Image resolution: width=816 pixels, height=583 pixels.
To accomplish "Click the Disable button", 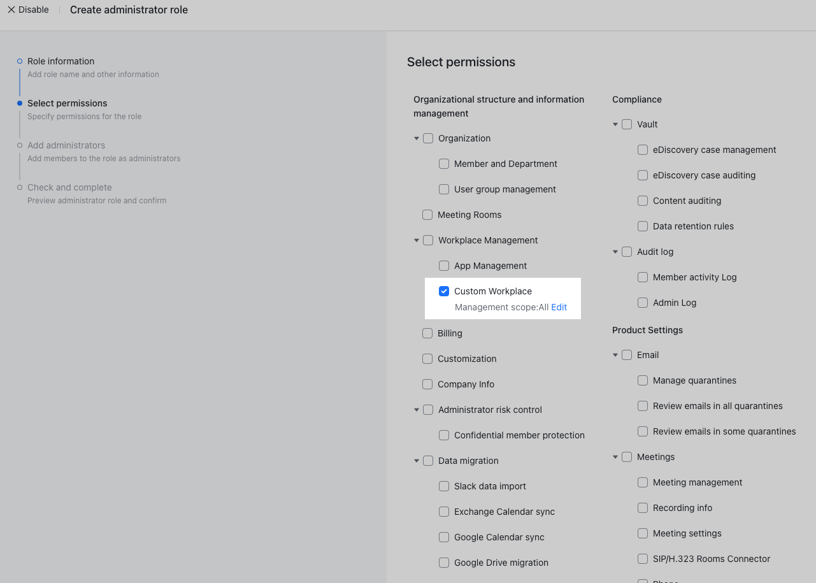I will pyautogui.click(x=33, y=10).
